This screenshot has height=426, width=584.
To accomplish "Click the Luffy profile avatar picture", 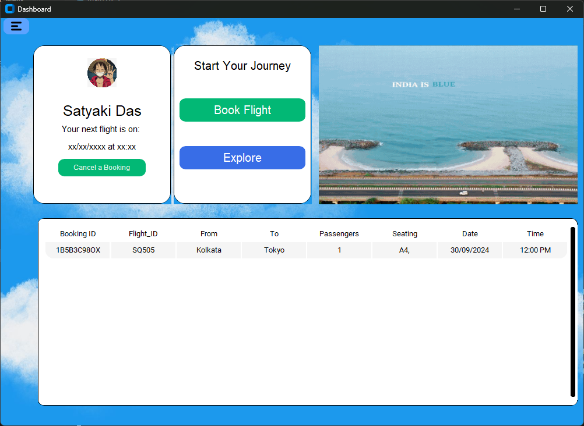I will point(102,73).
